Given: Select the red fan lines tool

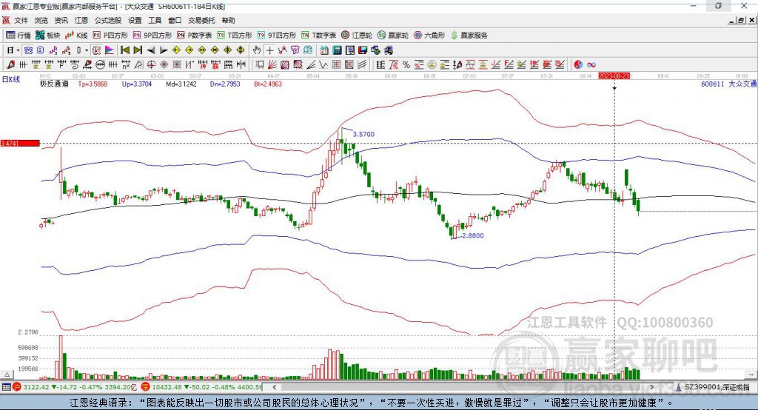Looking at the screenshot, I should click(272, 64).
